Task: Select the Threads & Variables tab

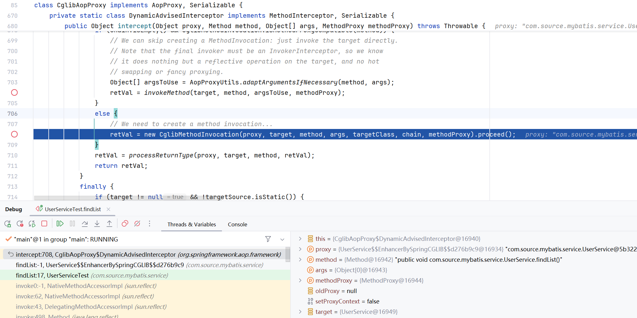Action: [192, 224]
